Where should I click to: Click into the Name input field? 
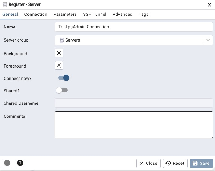[134, 27]
